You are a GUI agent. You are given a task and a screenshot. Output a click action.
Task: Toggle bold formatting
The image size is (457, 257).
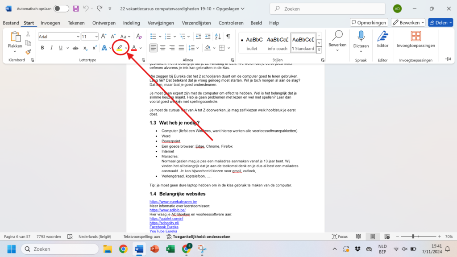click(x=42, y=48)
